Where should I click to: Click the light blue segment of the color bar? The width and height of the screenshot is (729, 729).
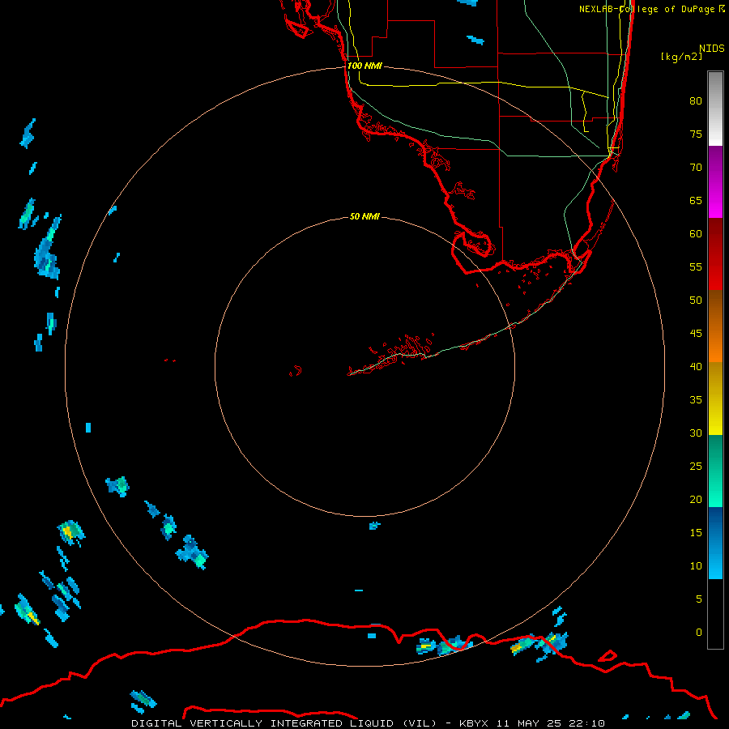coord(715,543)
